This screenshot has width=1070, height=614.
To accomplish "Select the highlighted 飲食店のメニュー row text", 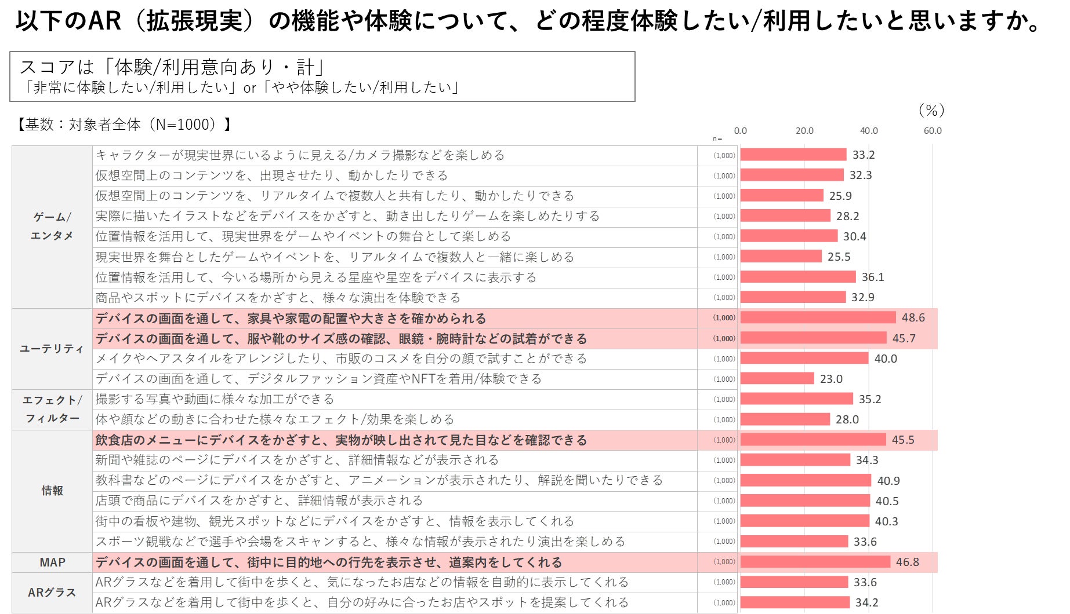I will [341, 440].
